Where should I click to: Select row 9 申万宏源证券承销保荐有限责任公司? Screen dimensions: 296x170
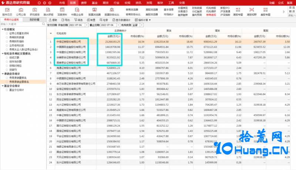168,84
